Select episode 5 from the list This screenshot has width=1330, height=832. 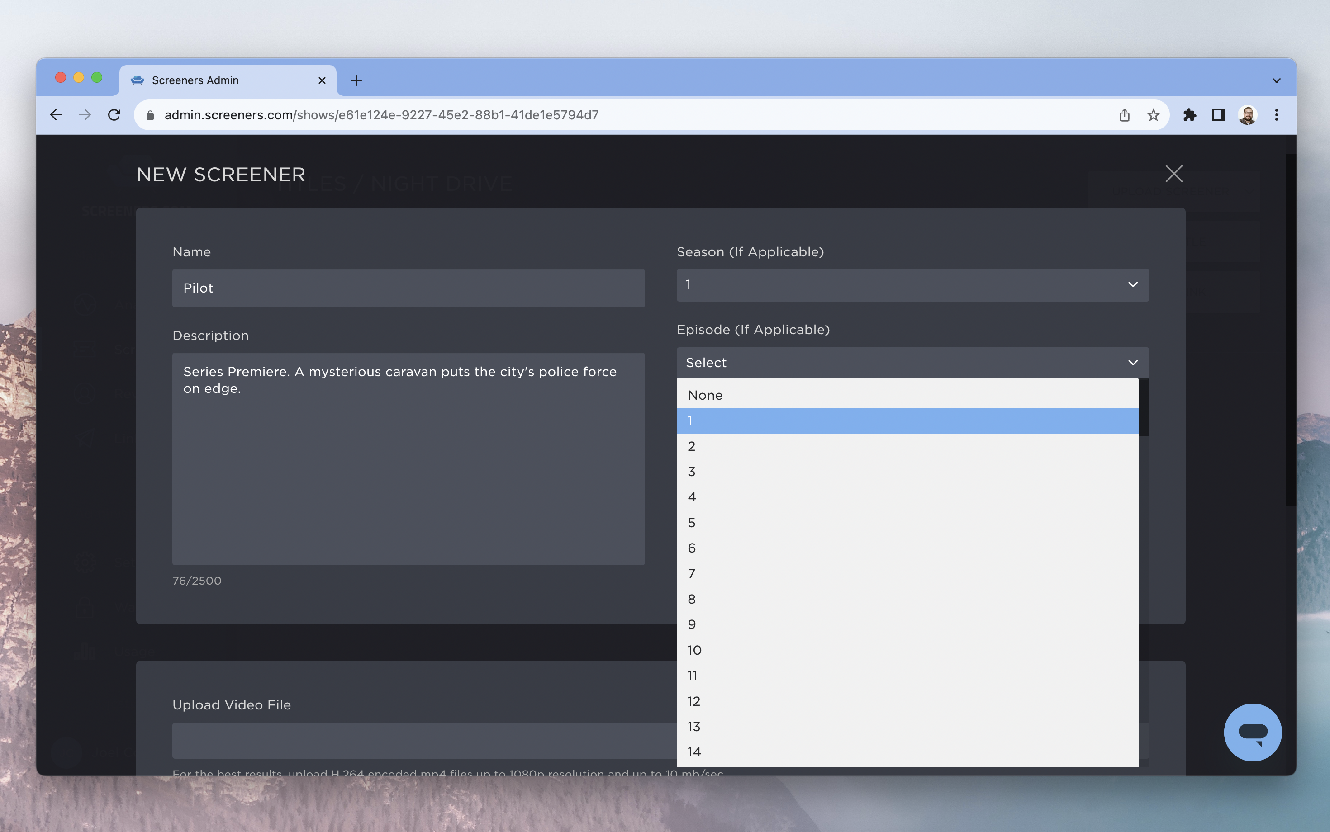(907, 523)
